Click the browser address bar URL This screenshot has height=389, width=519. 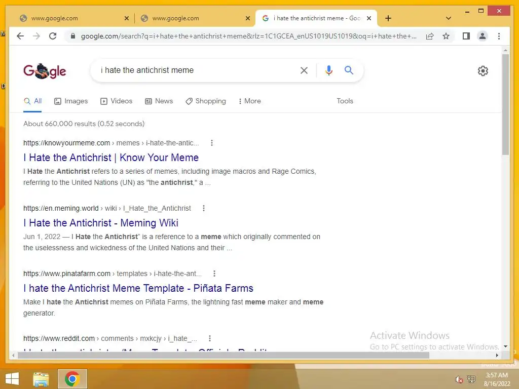(x=248, y=36)
